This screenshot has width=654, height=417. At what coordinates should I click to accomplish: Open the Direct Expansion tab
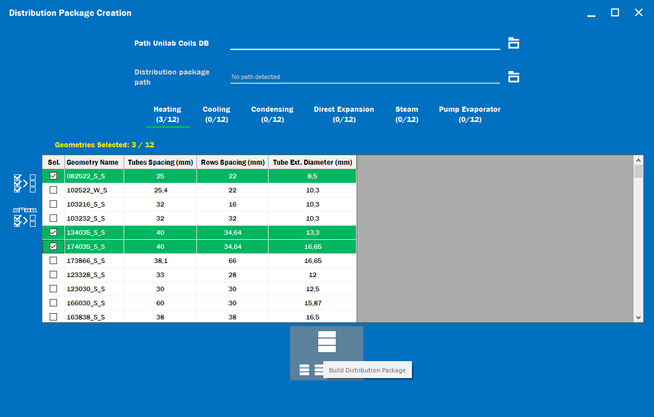344,114
